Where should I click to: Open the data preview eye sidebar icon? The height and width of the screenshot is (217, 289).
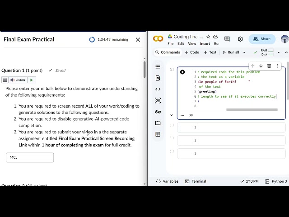(x=158, y=100)
